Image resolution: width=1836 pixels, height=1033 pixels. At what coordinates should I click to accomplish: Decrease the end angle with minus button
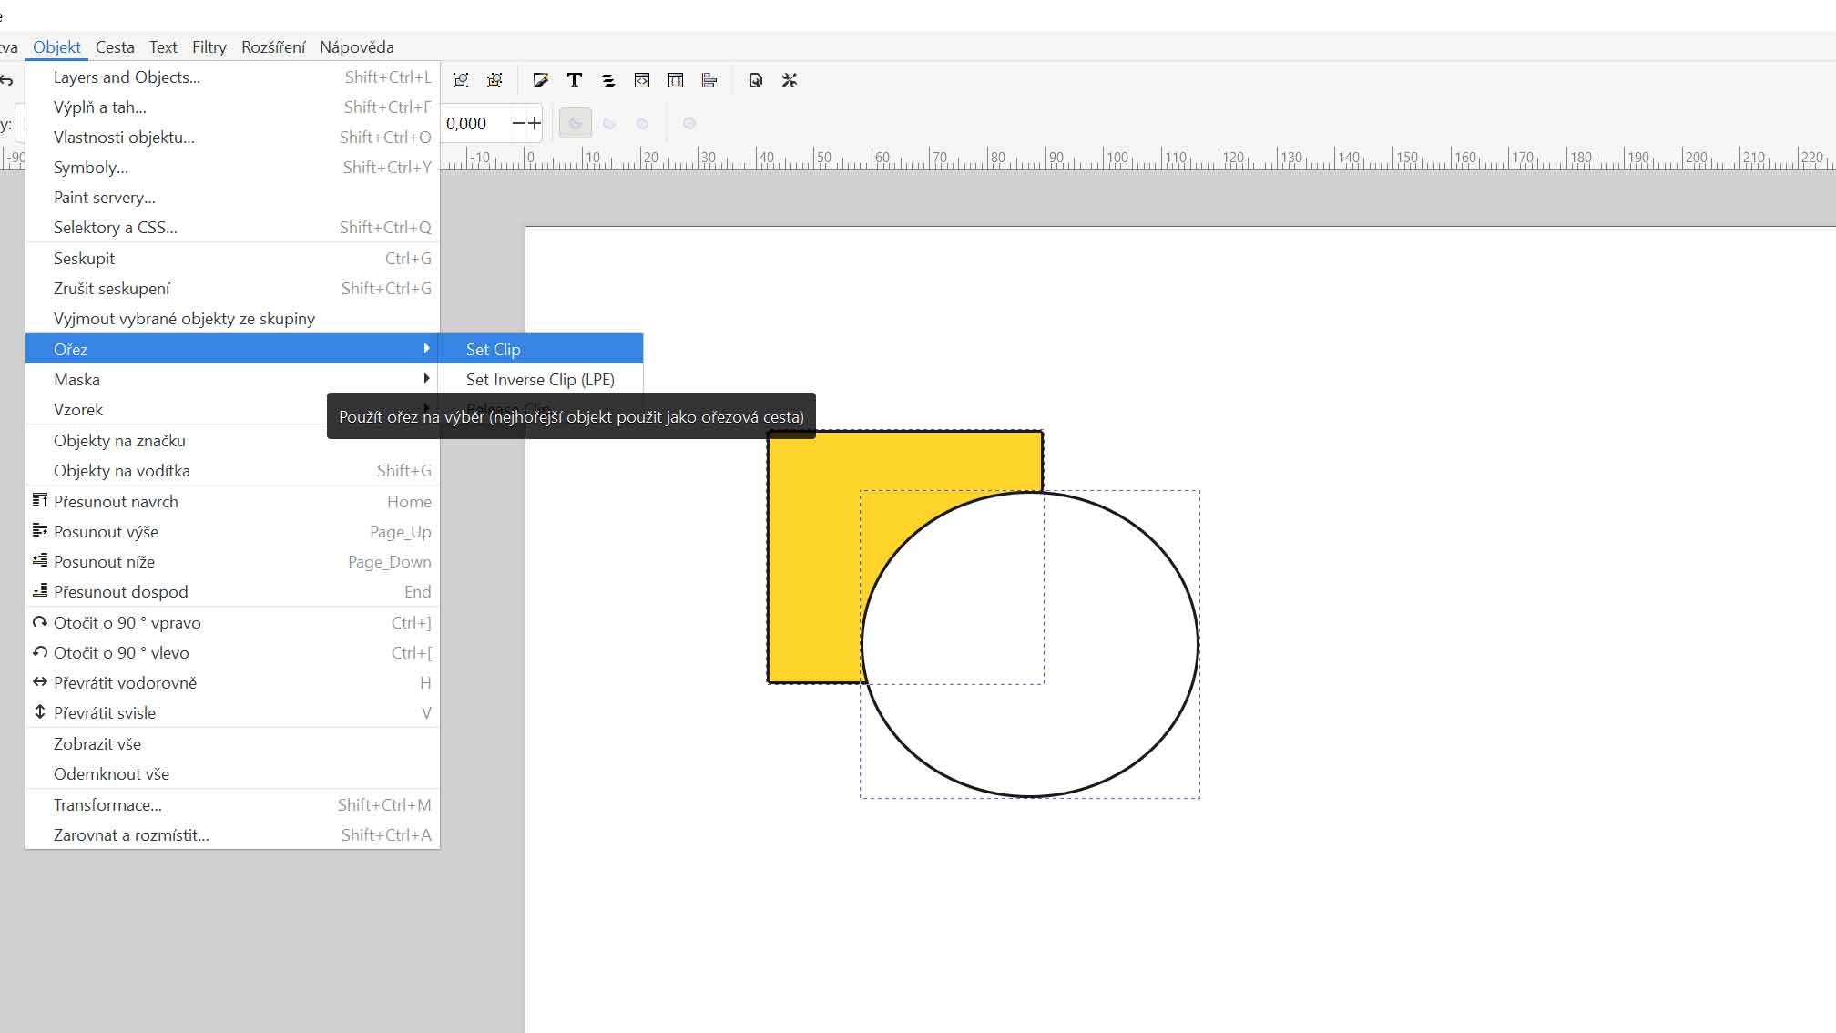[518, 123]
